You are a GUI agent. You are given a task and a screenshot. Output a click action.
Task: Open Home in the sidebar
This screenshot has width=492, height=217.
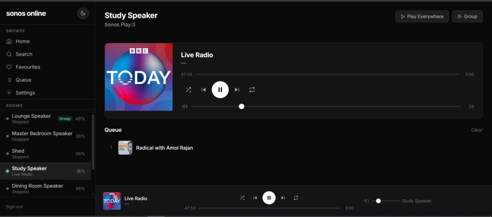click(x=48, y=41)
